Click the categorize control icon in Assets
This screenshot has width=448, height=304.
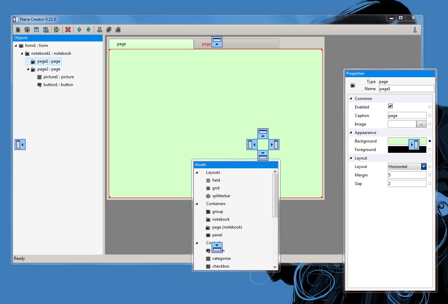(x=208, y=258)
